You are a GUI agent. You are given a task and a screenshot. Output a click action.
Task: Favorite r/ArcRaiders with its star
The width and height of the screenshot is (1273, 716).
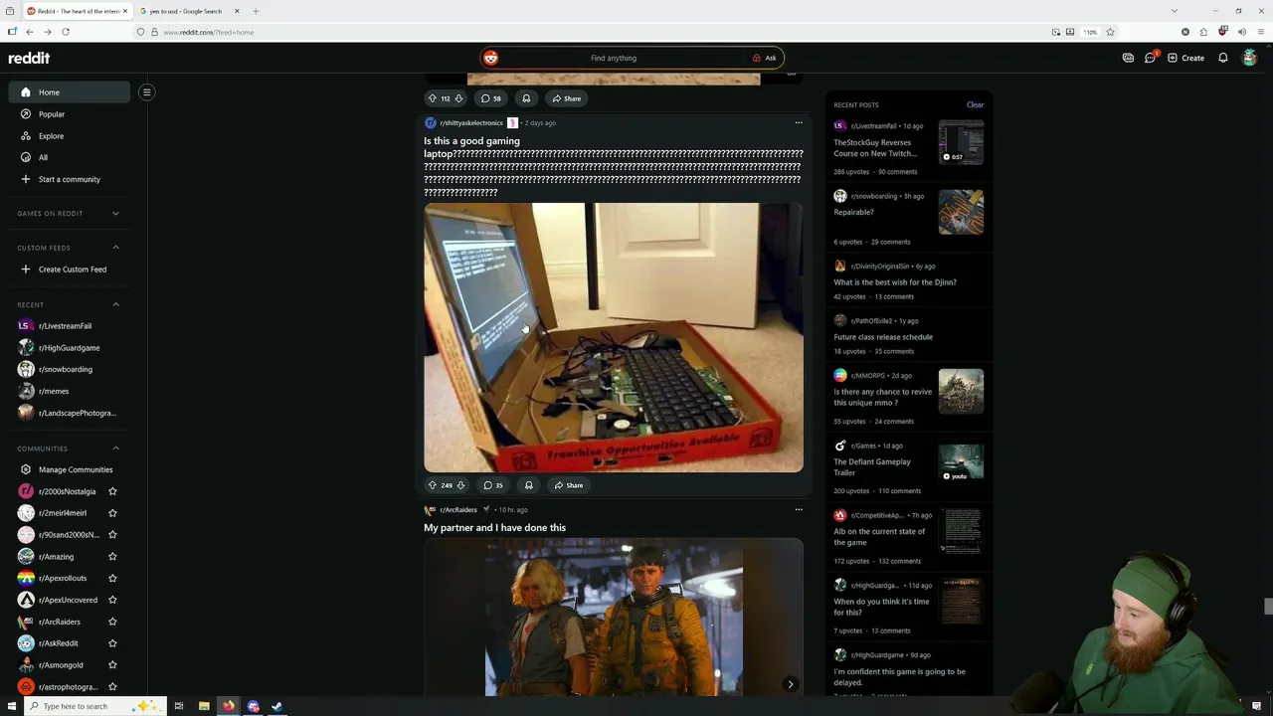112,622
